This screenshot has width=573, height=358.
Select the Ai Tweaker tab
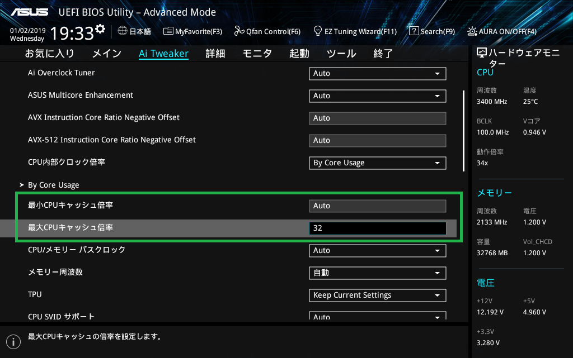(164, 54)
